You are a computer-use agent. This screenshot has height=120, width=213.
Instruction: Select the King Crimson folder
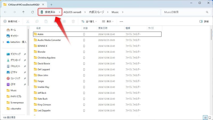[x=44, y=105]
